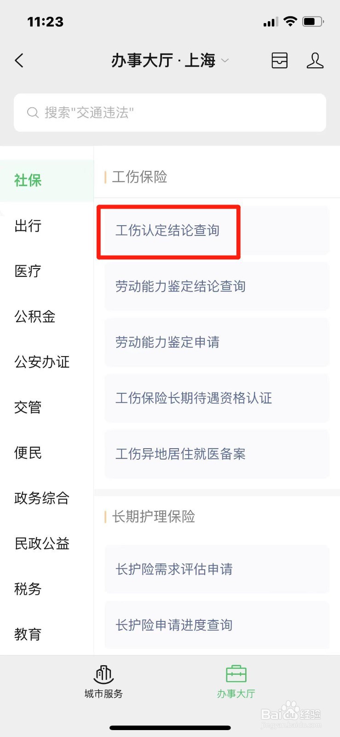Image resolution: width=340 pixels, height=737 pixels.
Task: Open the card wallet icon in header
Action: click(280, 60)
